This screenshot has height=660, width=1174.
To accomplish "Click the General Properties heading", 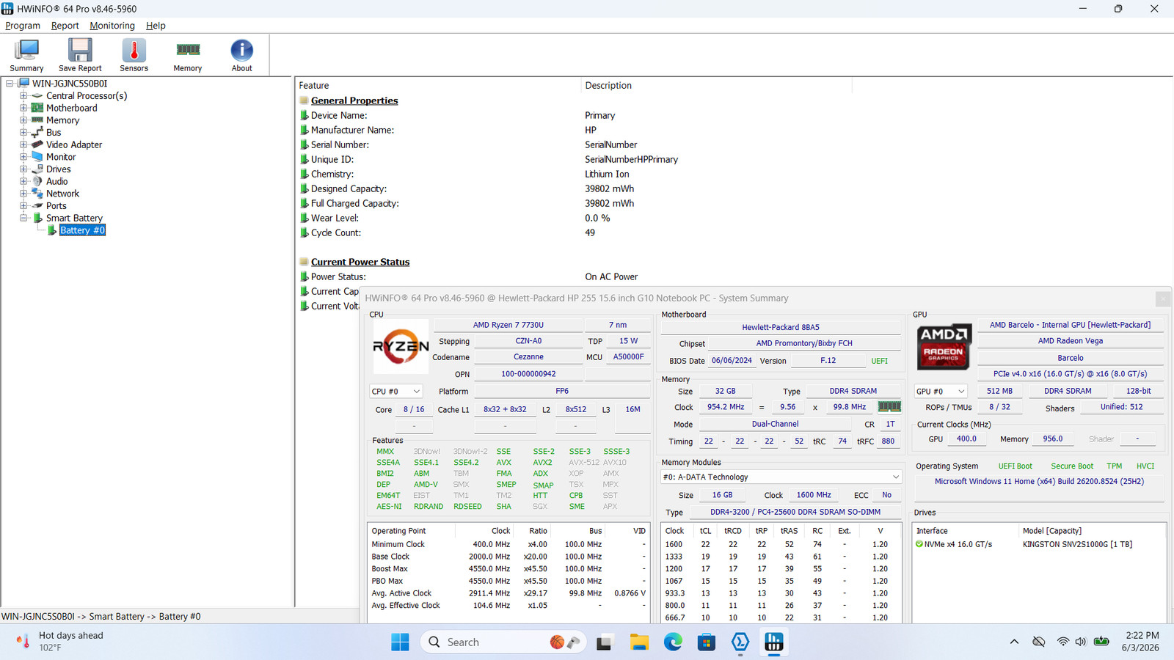I will (x=354, y=100).
